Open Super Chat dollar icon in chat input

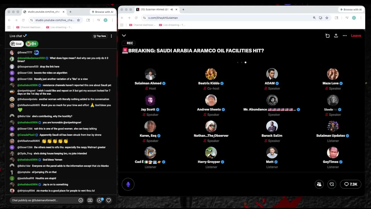90,200
